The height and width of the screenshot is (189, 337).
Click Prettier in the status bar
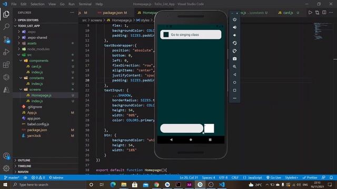click(x=310, y=177)
